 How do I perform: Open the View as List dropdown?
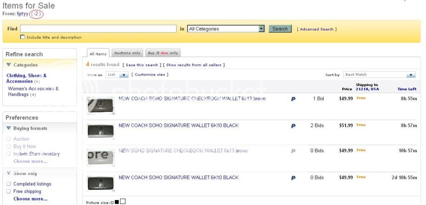click(x=117, y=74)
